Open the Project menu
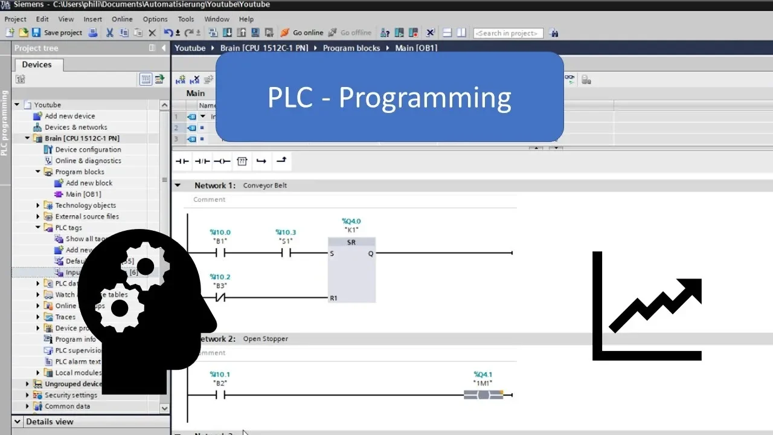 click(x=16, y=19)
